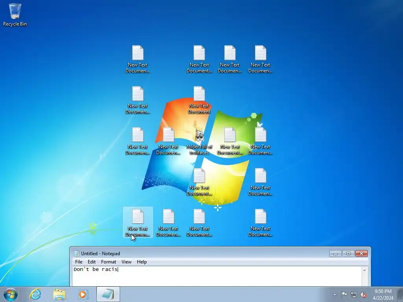403x302 pixels.
Task: Open Windows Explorer from the taskbar
Action: [59, 294]
